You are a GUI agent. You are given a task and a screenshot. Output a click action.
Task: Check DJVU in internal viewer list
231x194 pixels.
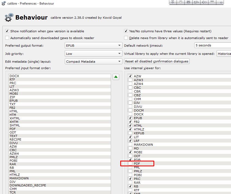[x=130, y=106]
